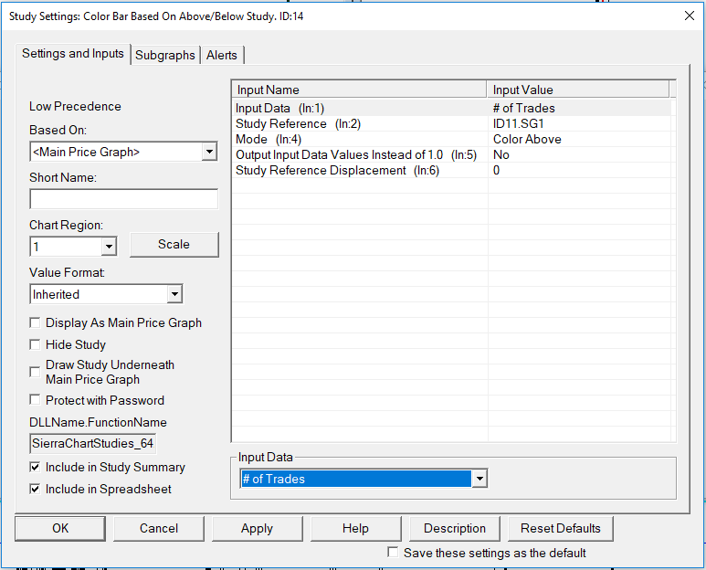The width and height of the screenshot is (706, 570).
Task: Click the displacement value 0
Action: click(x=496, y=170)
